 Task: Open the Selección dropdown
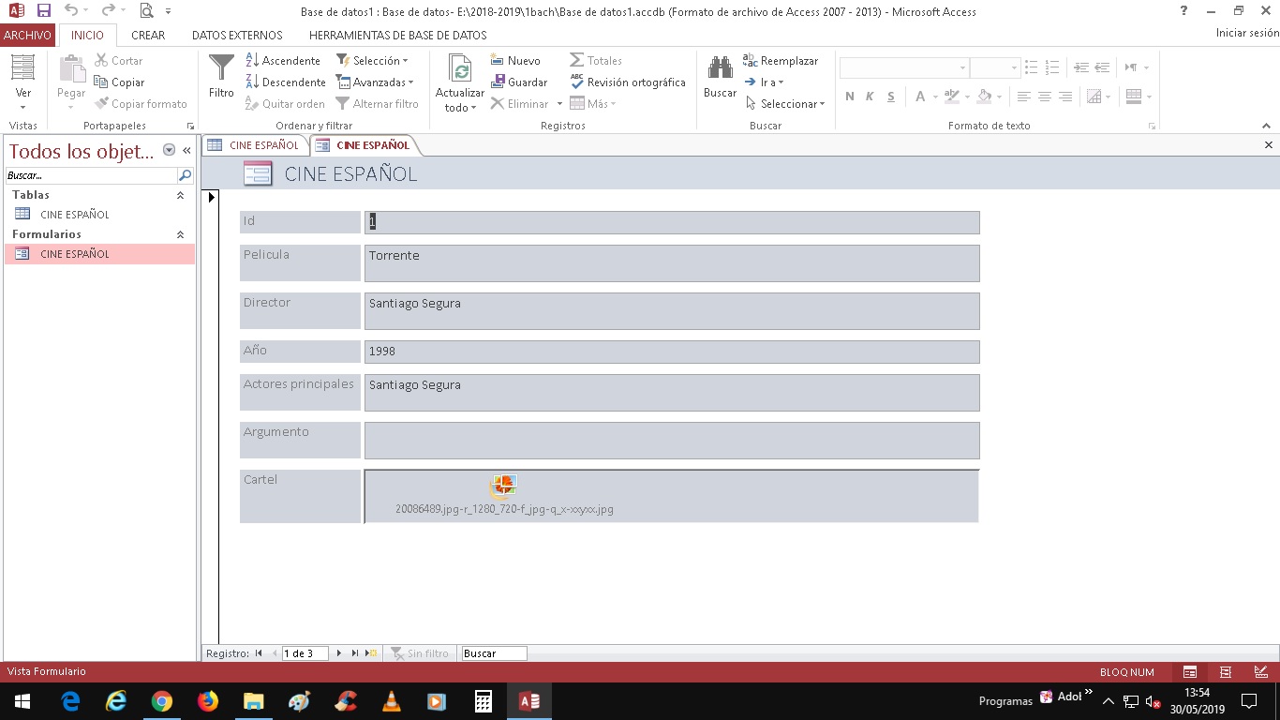[x=372, y=60]
